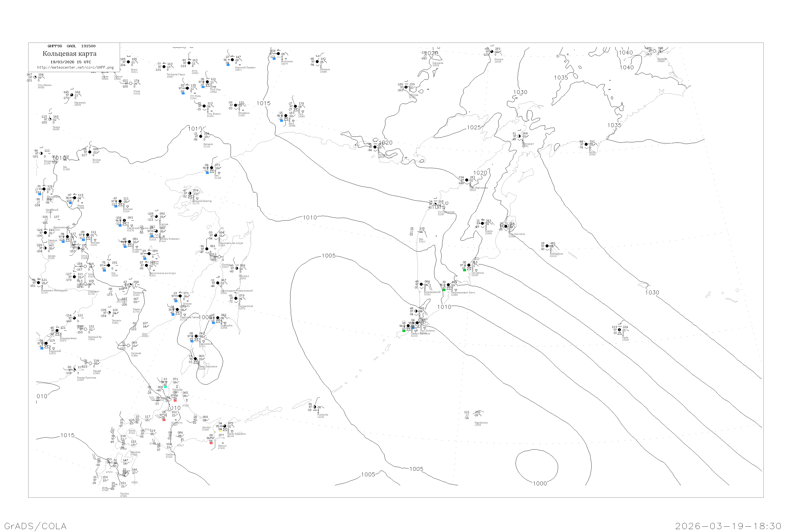Viewport: 798px width, 532px height.
Task: Click the Кольцевая карта title text
Action: pyautogui.click(x=69, y=54)
